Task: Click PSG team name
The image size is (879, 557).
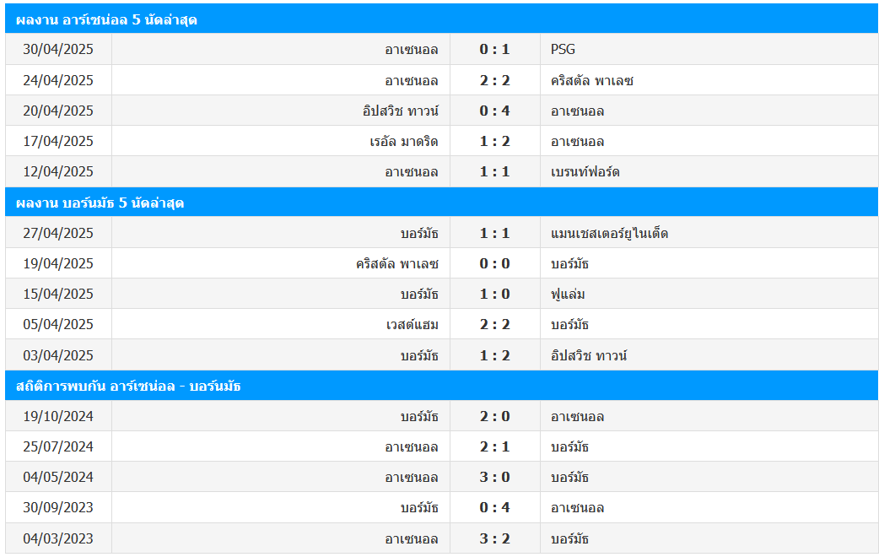Action: pos(563,49)
